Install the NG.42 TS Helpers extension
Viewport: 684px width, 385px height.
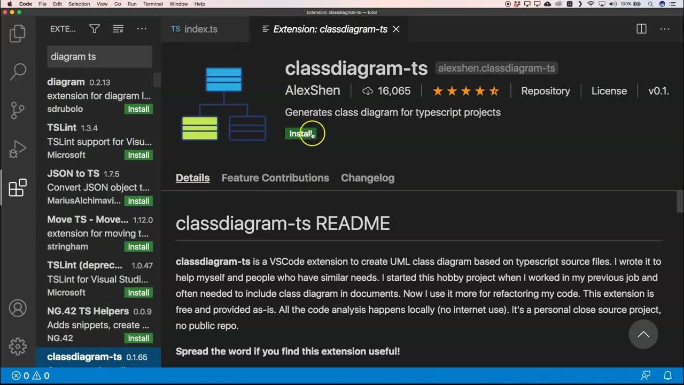(x=138, y=338)
